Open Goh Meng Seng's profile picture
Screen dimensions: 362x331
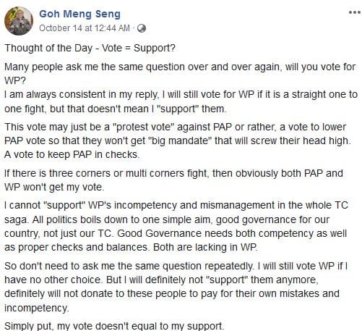click(x=19, y=21)
